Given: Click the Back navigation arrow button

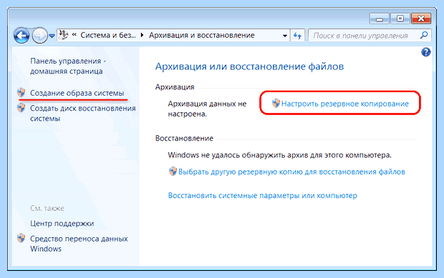Looking at the screenshot, I should pos(21,36).
